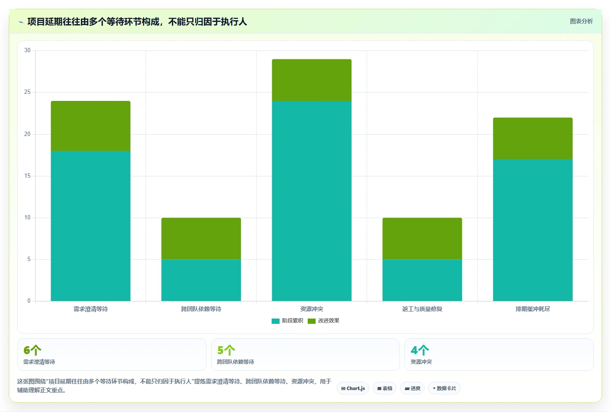The height and width of the screenshot is (412, 611).
Task: Click green bar segment for 返工与质量修复
Action: [x=422, y=238]
